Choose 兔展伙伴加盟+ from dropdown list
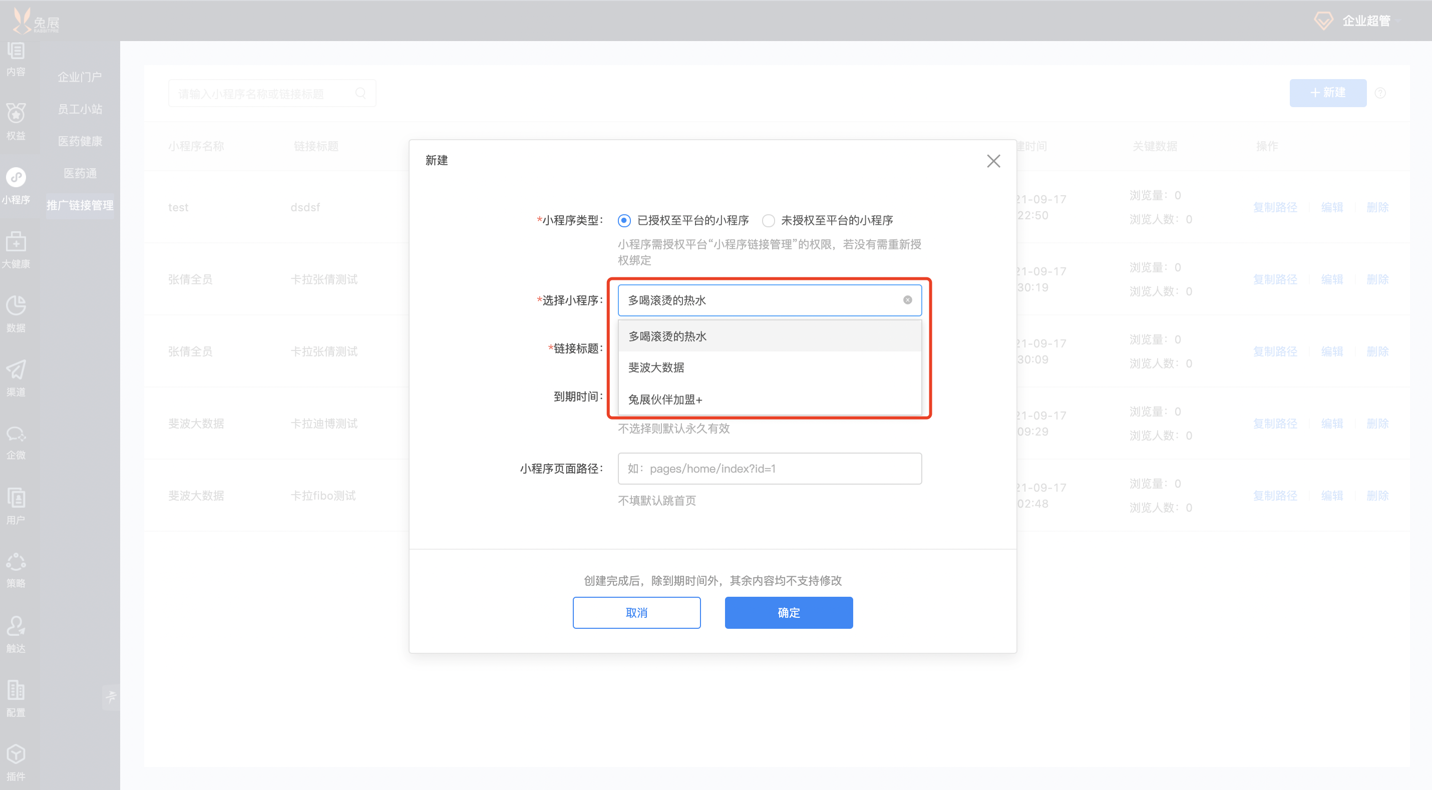Screen dimensions: 1432x790 pyautogui.click(x=770, y=399)
